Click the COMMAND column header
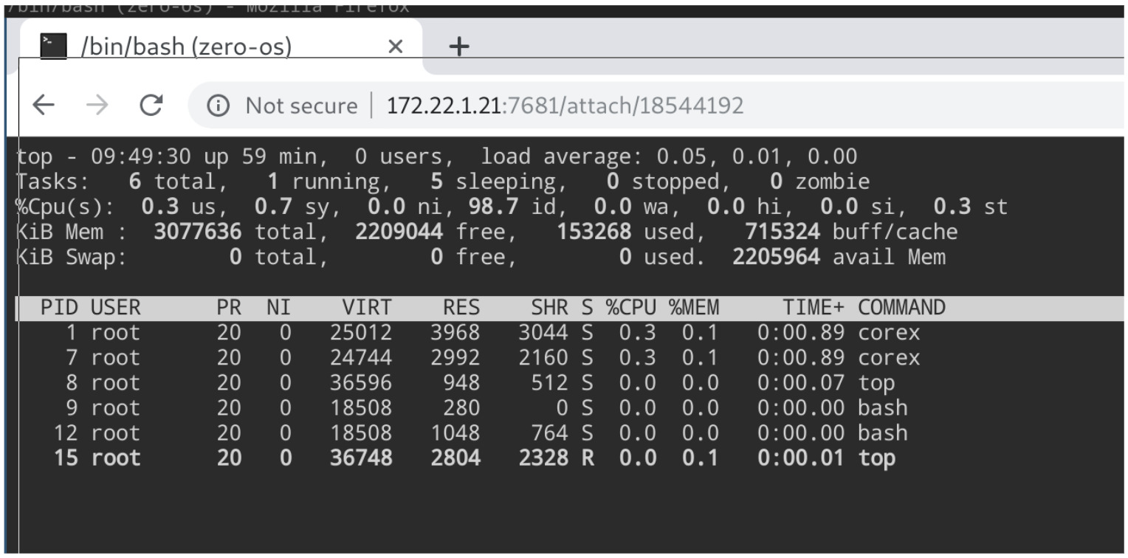Image resolution: width=1128 pixels, height=558 pixels. (x=901, y=307)
